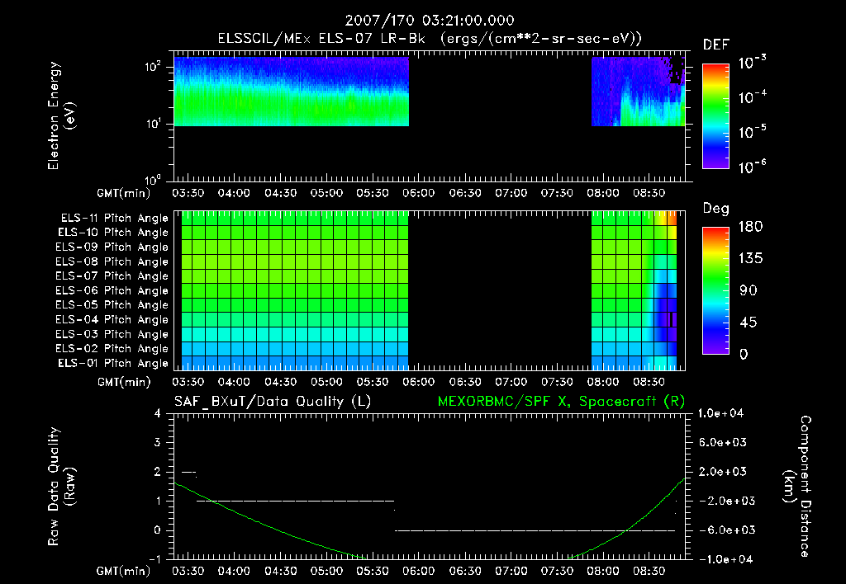846x584 pixels.
Task: Click the 6.0e+03 distance tick label
Action: (723, 442)
